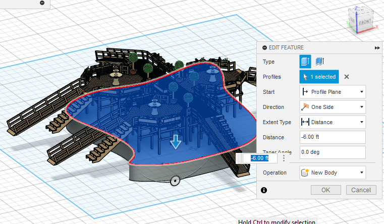Click the info icon in the dialog
Image resolution: width=384 pixels, height=224 pixels.
click(x=264, y=190)
